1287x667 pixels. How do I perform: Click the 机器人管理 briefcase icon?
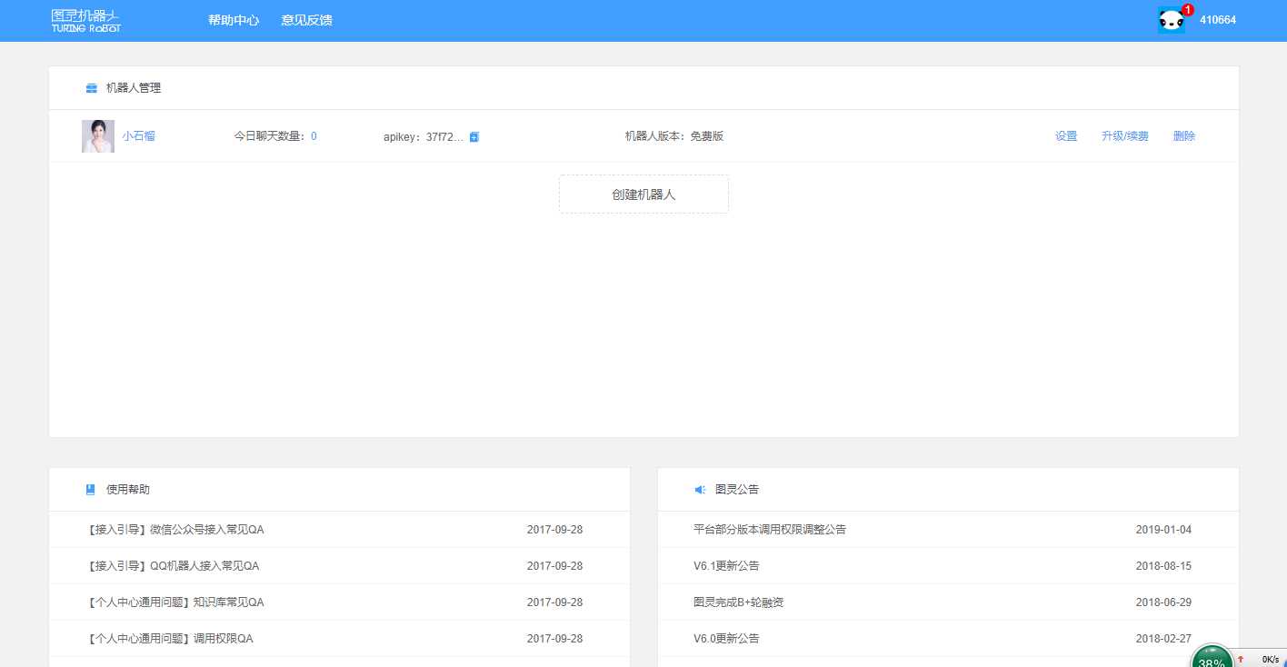tap(91, 88)
